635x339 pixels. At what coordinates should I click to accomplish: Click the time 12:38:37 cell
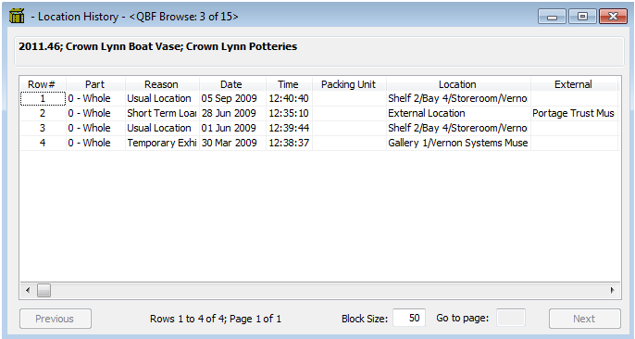(289, 143)
